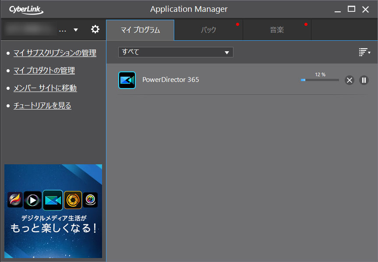The image size is (378, 262).
Task: Click the デジタルメディア生活が banner text
Action: coord(54,218)
